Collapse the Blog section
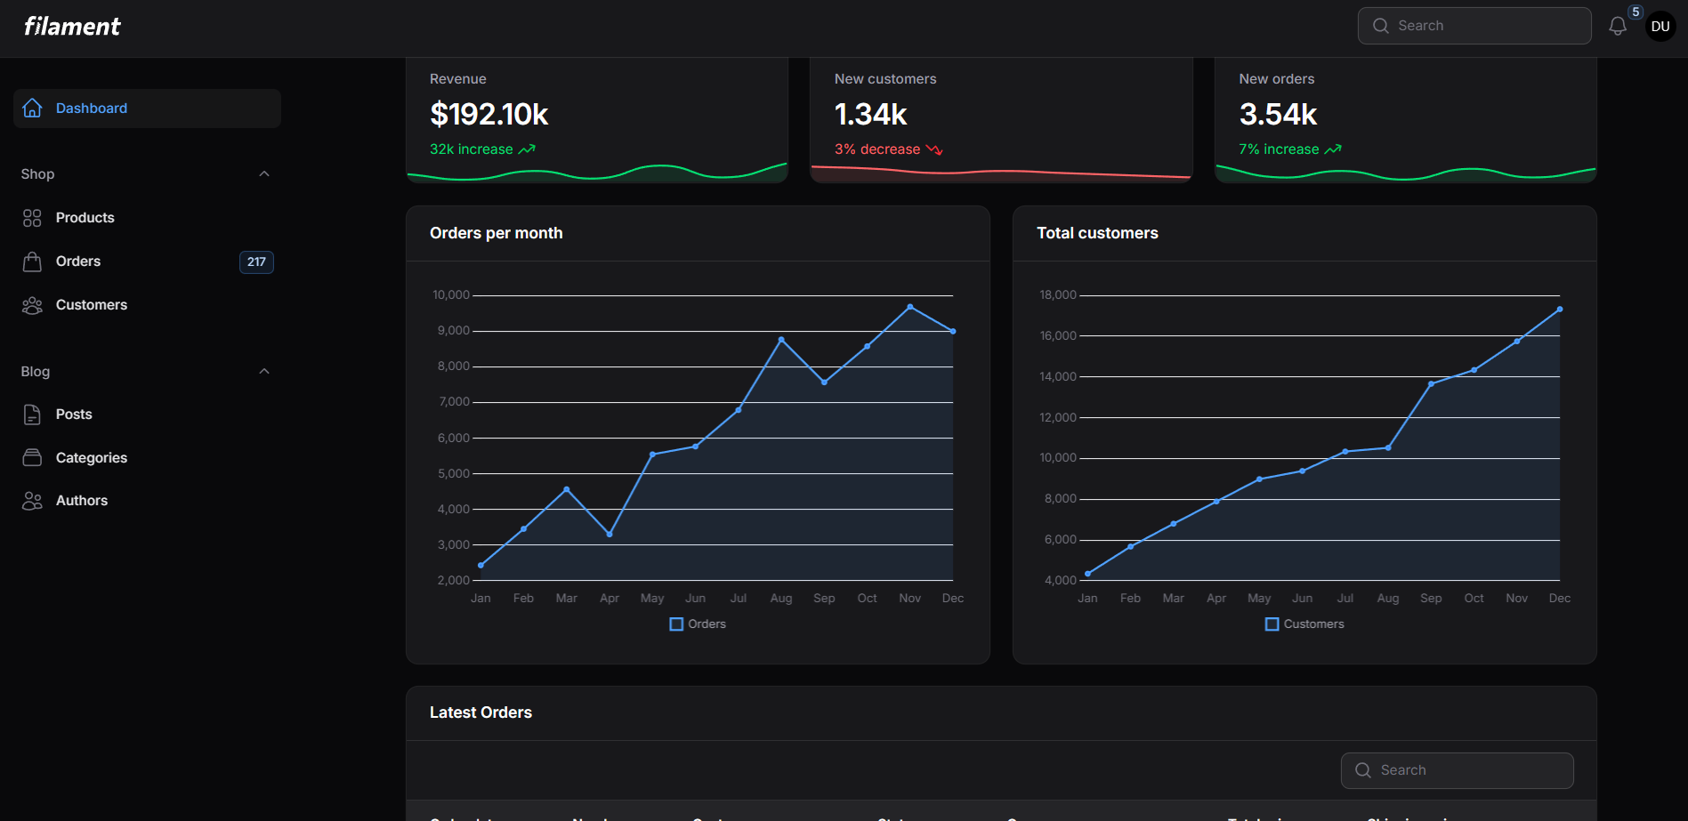Image resolution: width=1688 pixels, height=821 pixels. click(x=263, y=371)
